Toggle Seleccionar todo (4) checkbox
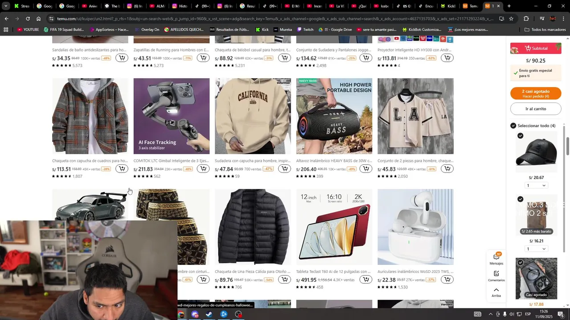Viewport: 570px width, 320px height. click(513, 126)
